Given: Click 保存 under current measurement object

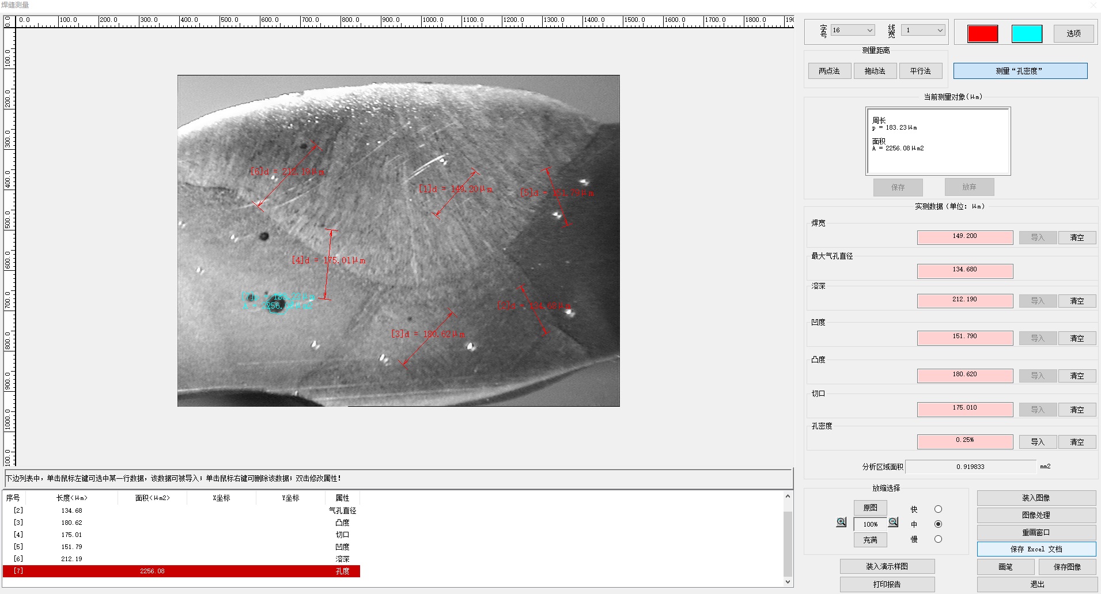Looking at the screenshot, I should click(x=898, y=187).
